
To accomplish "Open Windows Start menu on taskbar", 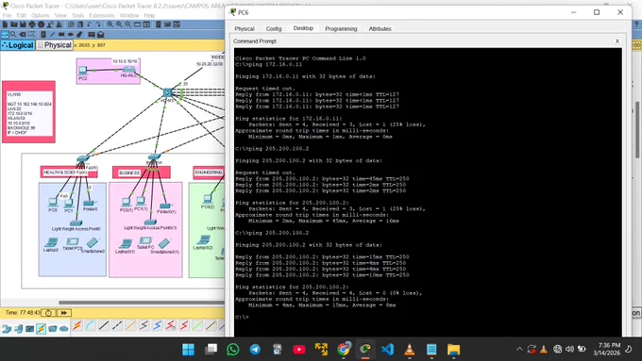I will pos(188,350).
